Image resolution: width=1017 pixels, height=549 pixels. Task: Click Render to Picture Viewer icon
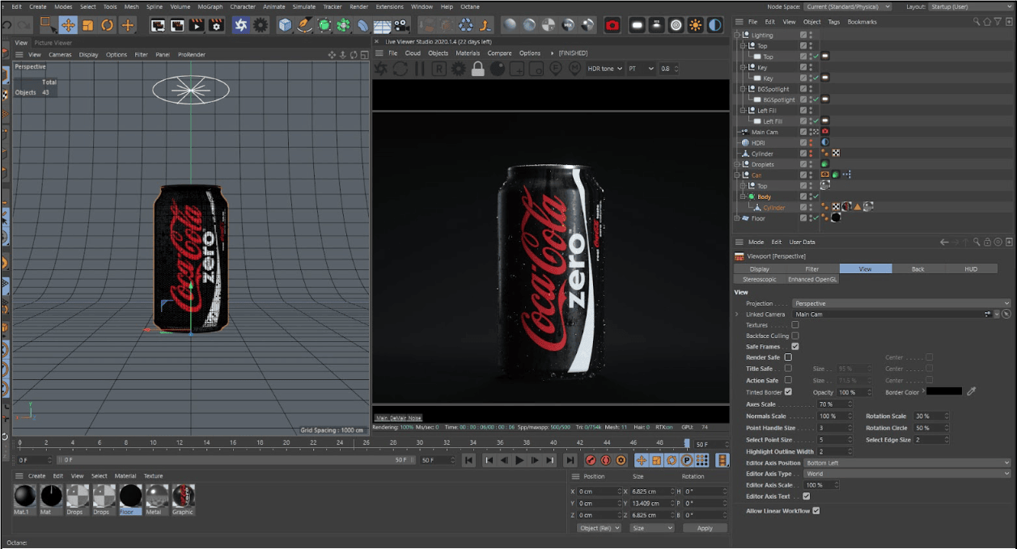(197, 25)
